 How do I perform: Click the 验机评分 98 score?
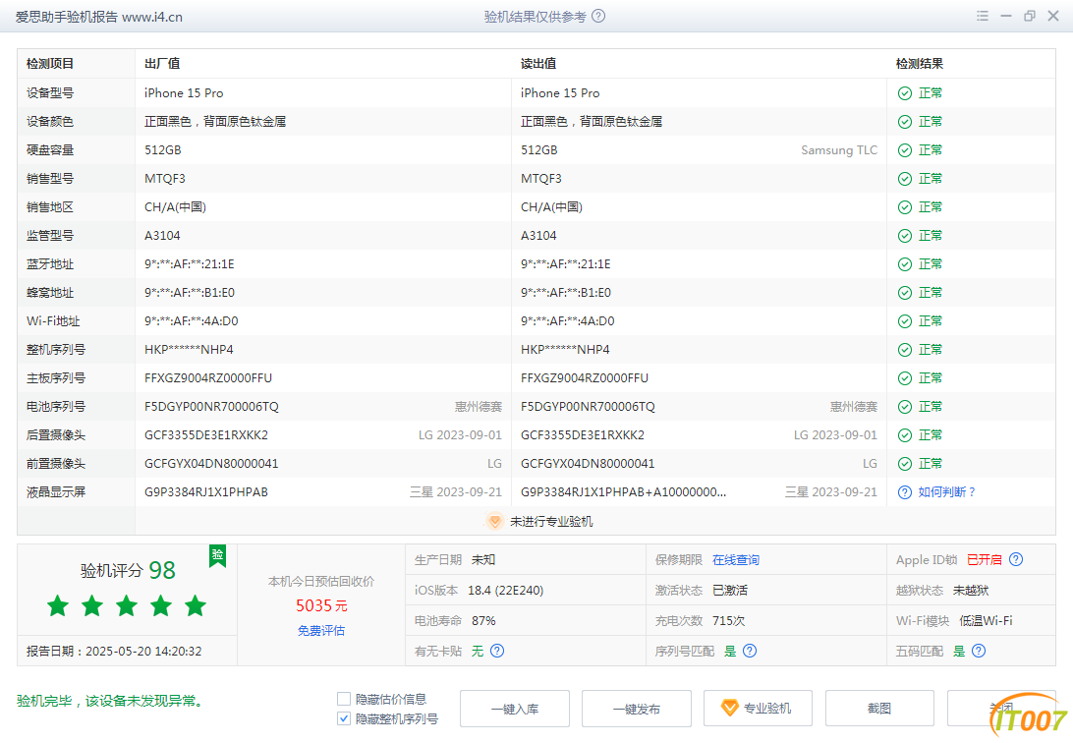(x=128, y=571)
